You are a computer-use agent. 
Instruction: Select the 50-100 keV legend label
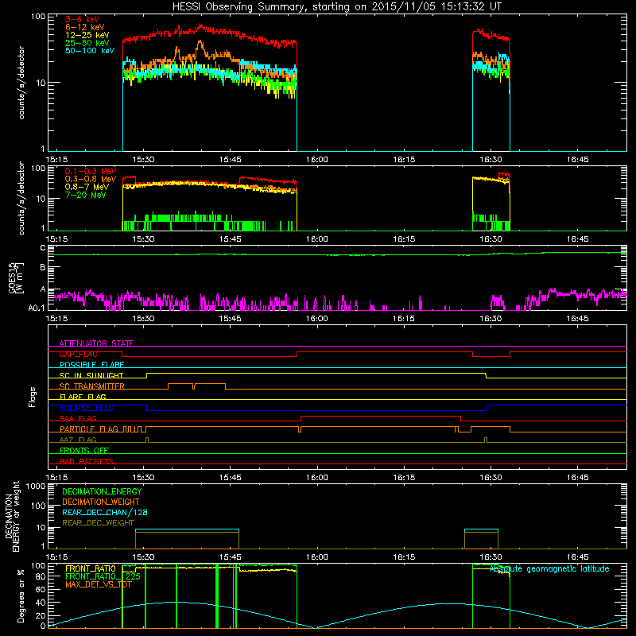click(90, 51)
